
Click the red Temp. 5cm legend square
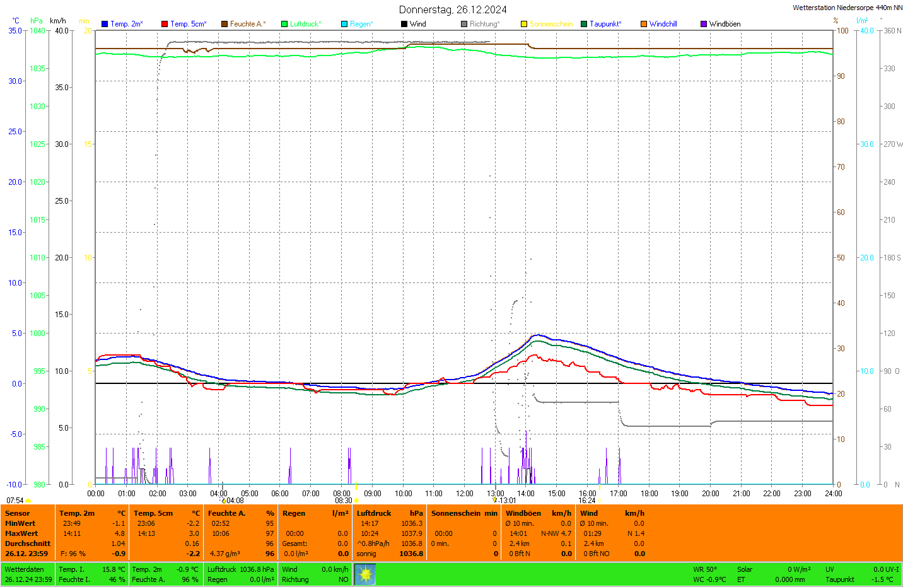(x=165, y=24)
